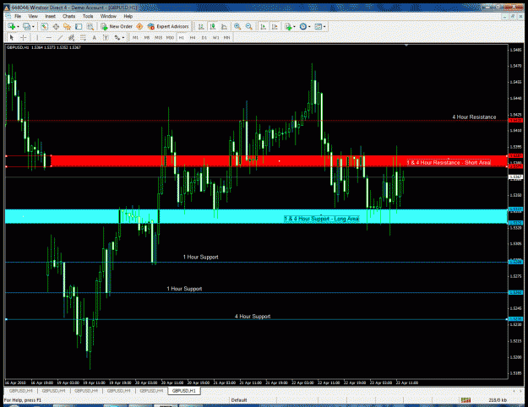
Task: Toggle the Navigator panel
Action: point(67,26)
